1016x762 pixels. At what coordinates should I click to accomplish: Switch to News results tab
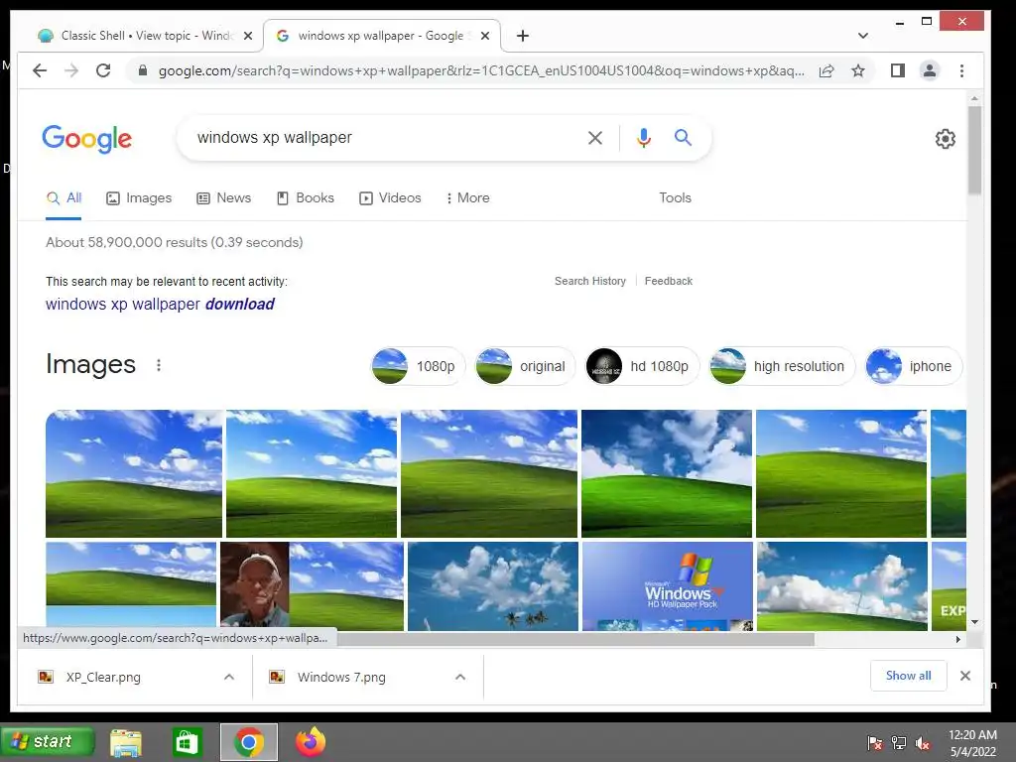pyautogui.click(x=223, y=198)
